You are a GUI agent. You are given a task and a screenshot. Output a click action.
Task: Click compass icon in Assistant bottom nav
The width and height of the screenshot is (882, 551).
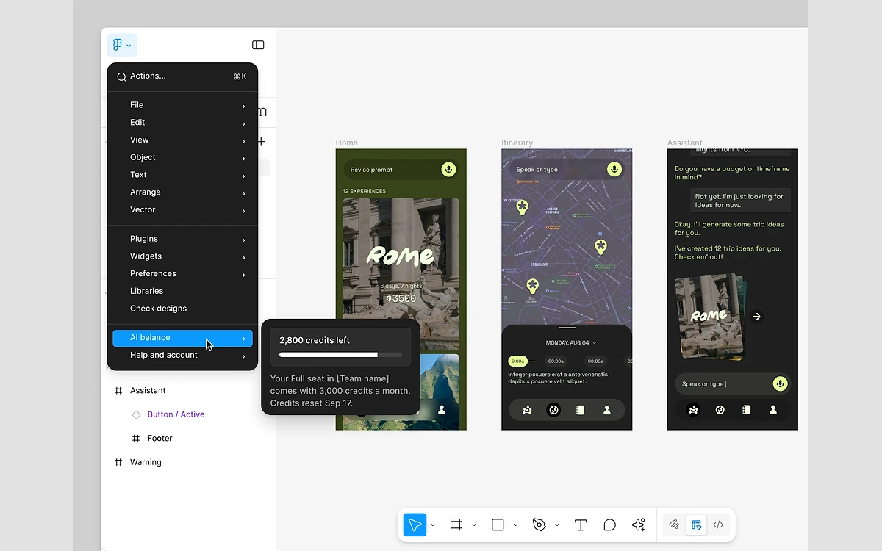click(x=720, y=410)
